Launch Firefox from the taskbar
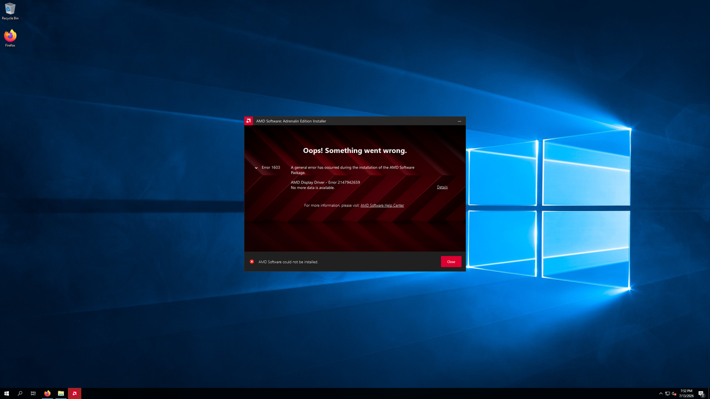 (47, 393)
